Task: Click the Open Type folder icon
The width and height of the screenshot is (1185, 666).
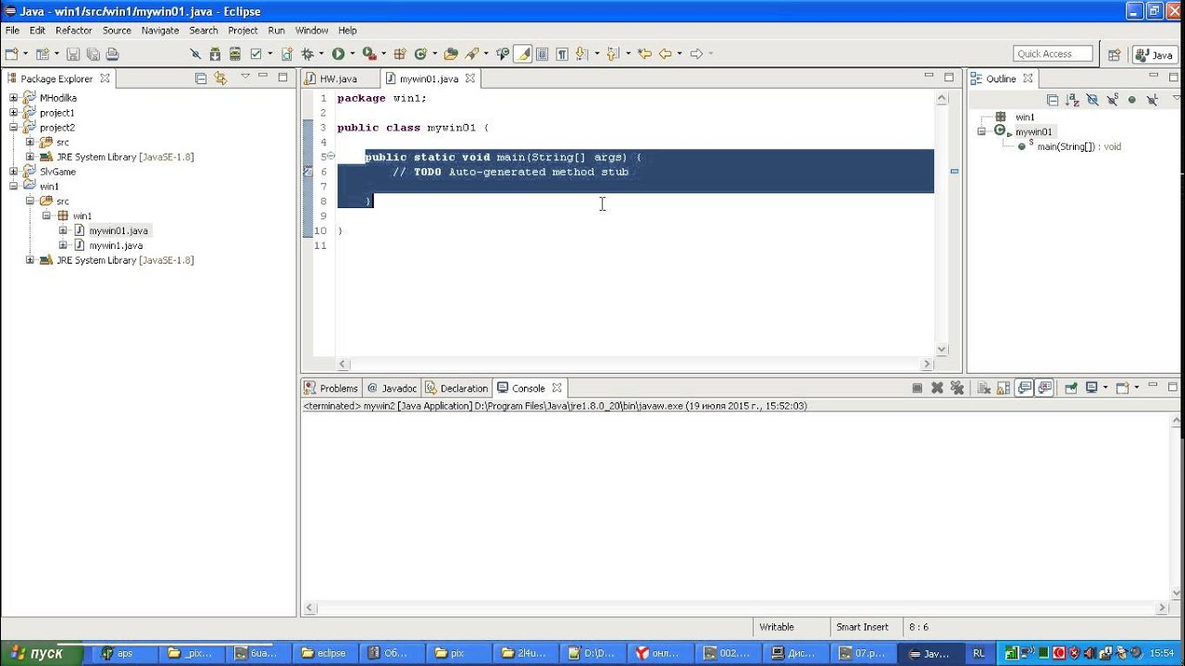Action: pyautogui.click(x=451, y=55)
